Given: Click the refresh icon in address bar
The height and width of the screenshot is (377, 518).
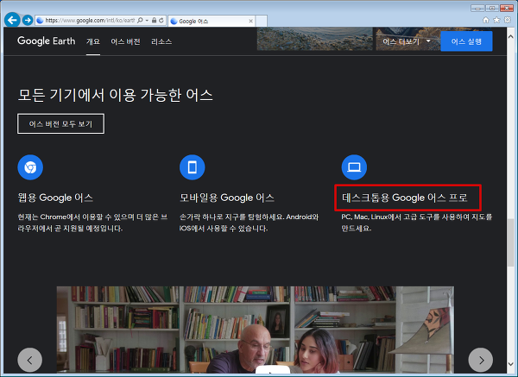Looking at the screenshot, I should [x=161, y=21].
